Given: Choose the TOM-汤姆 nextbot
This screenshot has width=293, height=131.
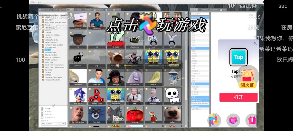Looking at the screenshot, I should [116, 115].
